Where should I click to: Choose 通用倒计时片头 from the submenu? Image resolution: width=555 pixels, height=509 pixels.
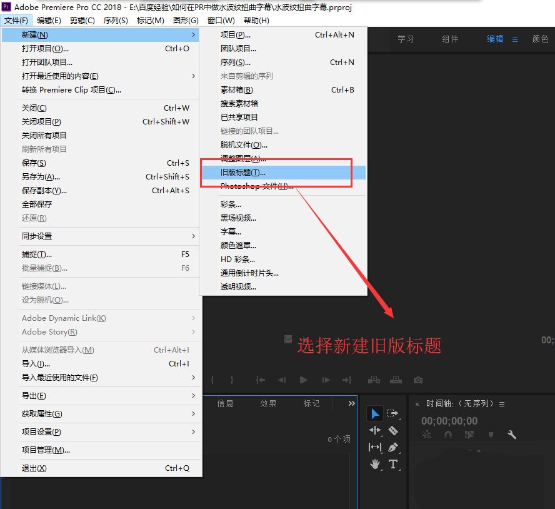(282, 273)
